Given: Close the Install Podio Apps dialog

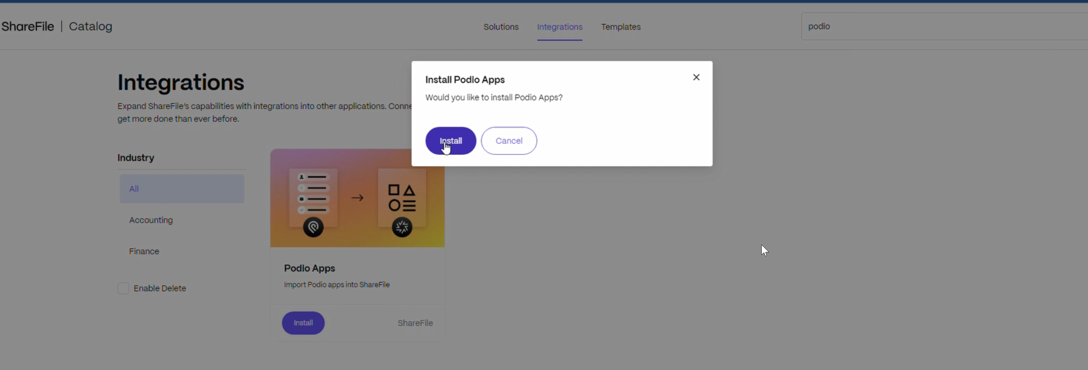Looking at the screenshot, I should [696, 77].
